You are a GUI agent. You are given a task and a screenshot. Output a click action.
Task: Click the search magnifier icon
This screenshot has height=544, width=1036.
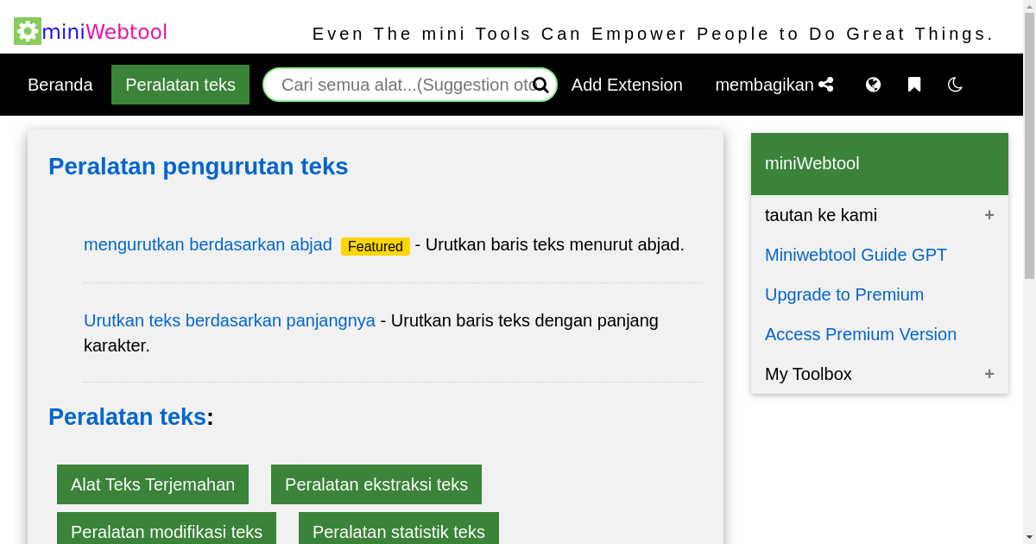point(540,85)
